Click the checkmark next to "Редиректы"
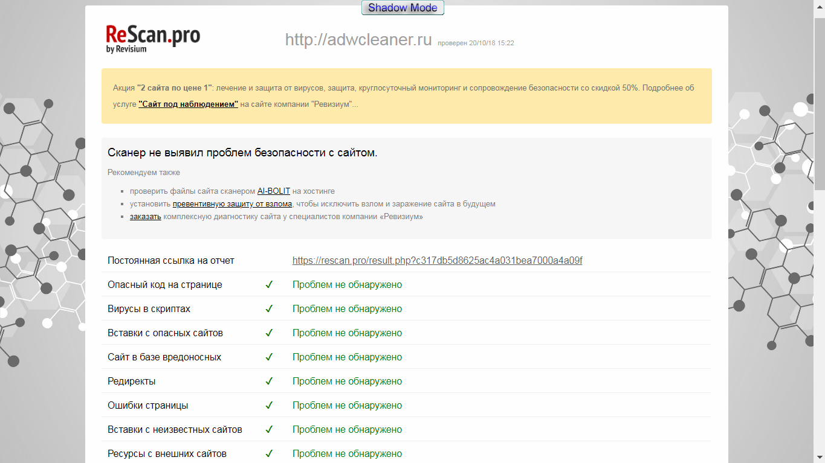Viewport: 825px width, 463px height. [x=269, y=381]
